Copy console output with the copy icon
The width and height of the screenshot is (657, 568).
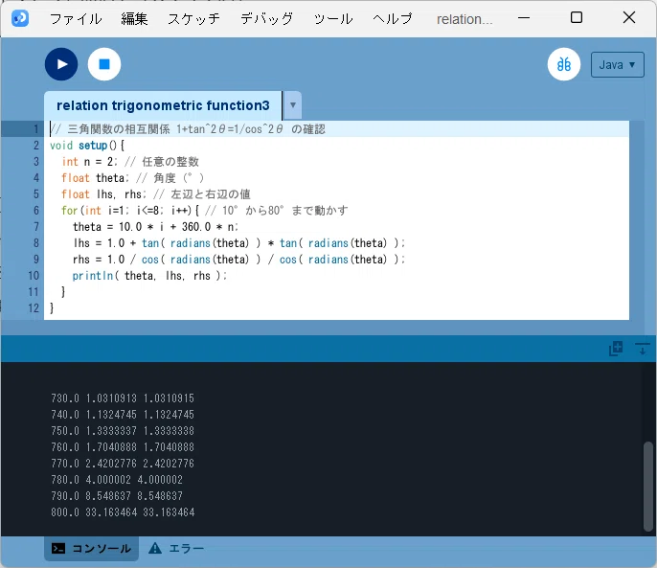coord(616,349)
